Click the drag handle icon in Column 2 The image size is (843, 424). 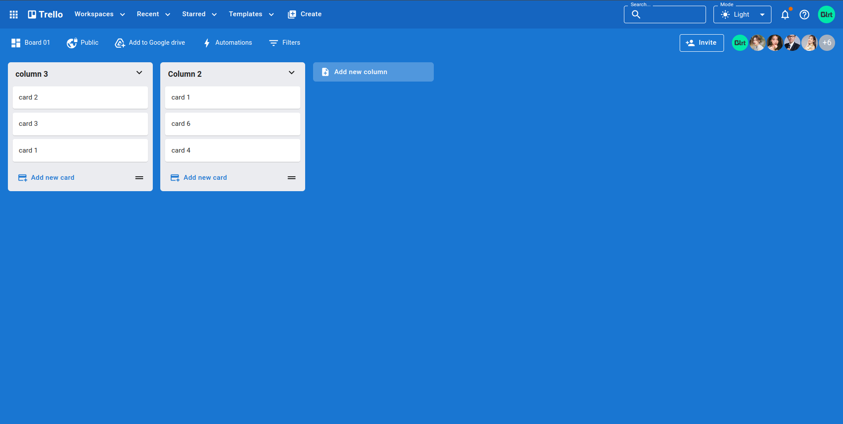[x=292, y=178]
